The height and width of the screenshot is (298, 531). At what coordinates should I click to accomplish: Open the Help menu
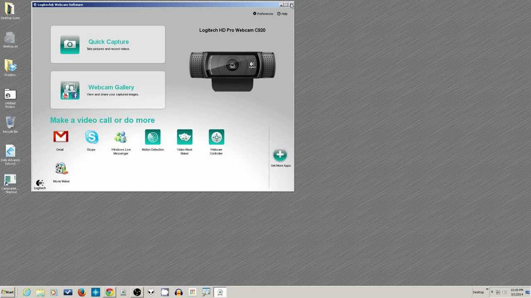click(x=283, y=14)
